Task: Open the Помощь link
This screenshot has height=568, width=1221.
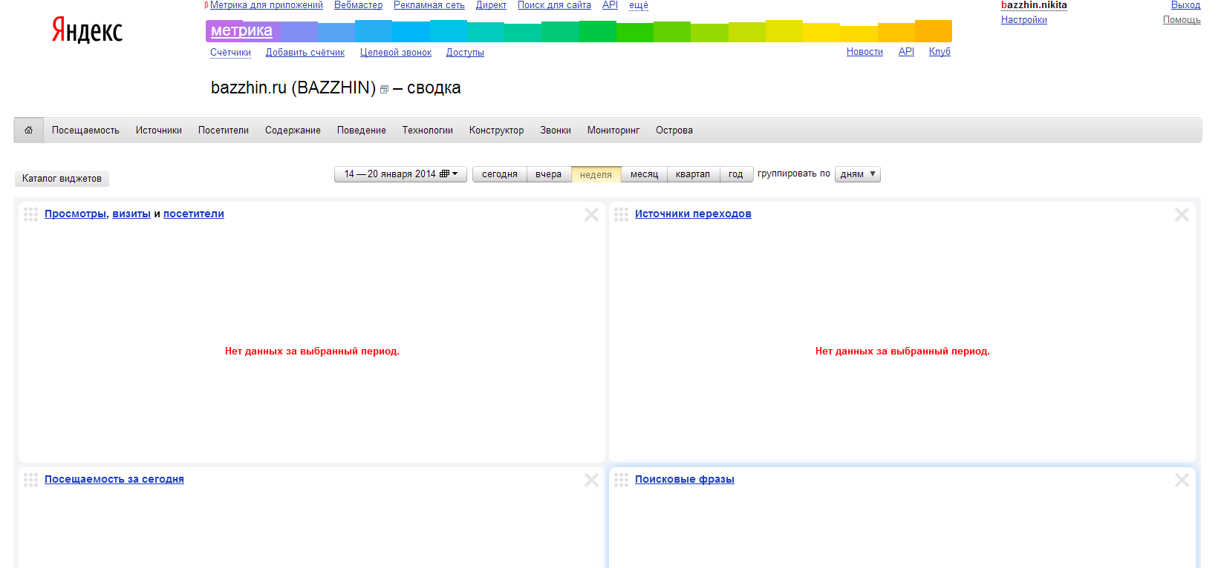Action: [1182, 20]
